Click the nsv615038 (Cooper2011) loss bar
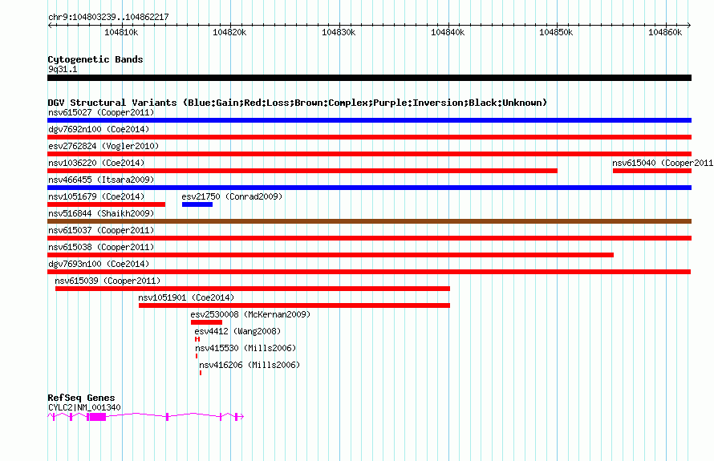The height and width of the screenshot is (461, 714). [331, 255]
